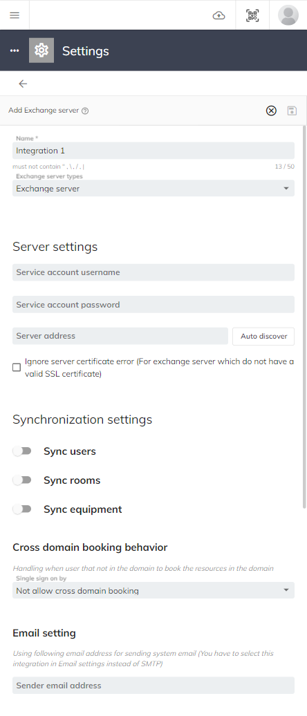
Task: Click the Settings gear icon
Action: pyautogui.click(x=41, y=50)
